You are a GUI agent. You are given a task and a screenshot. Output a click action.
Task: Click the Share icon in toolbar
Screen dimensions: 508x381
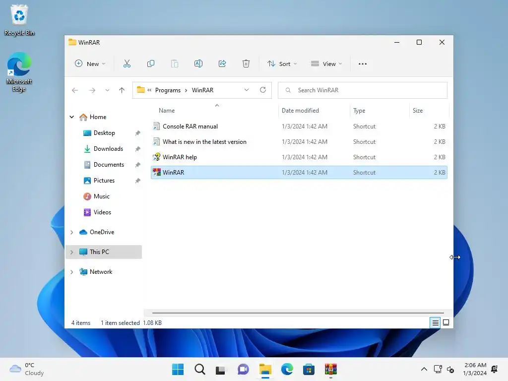222,64
